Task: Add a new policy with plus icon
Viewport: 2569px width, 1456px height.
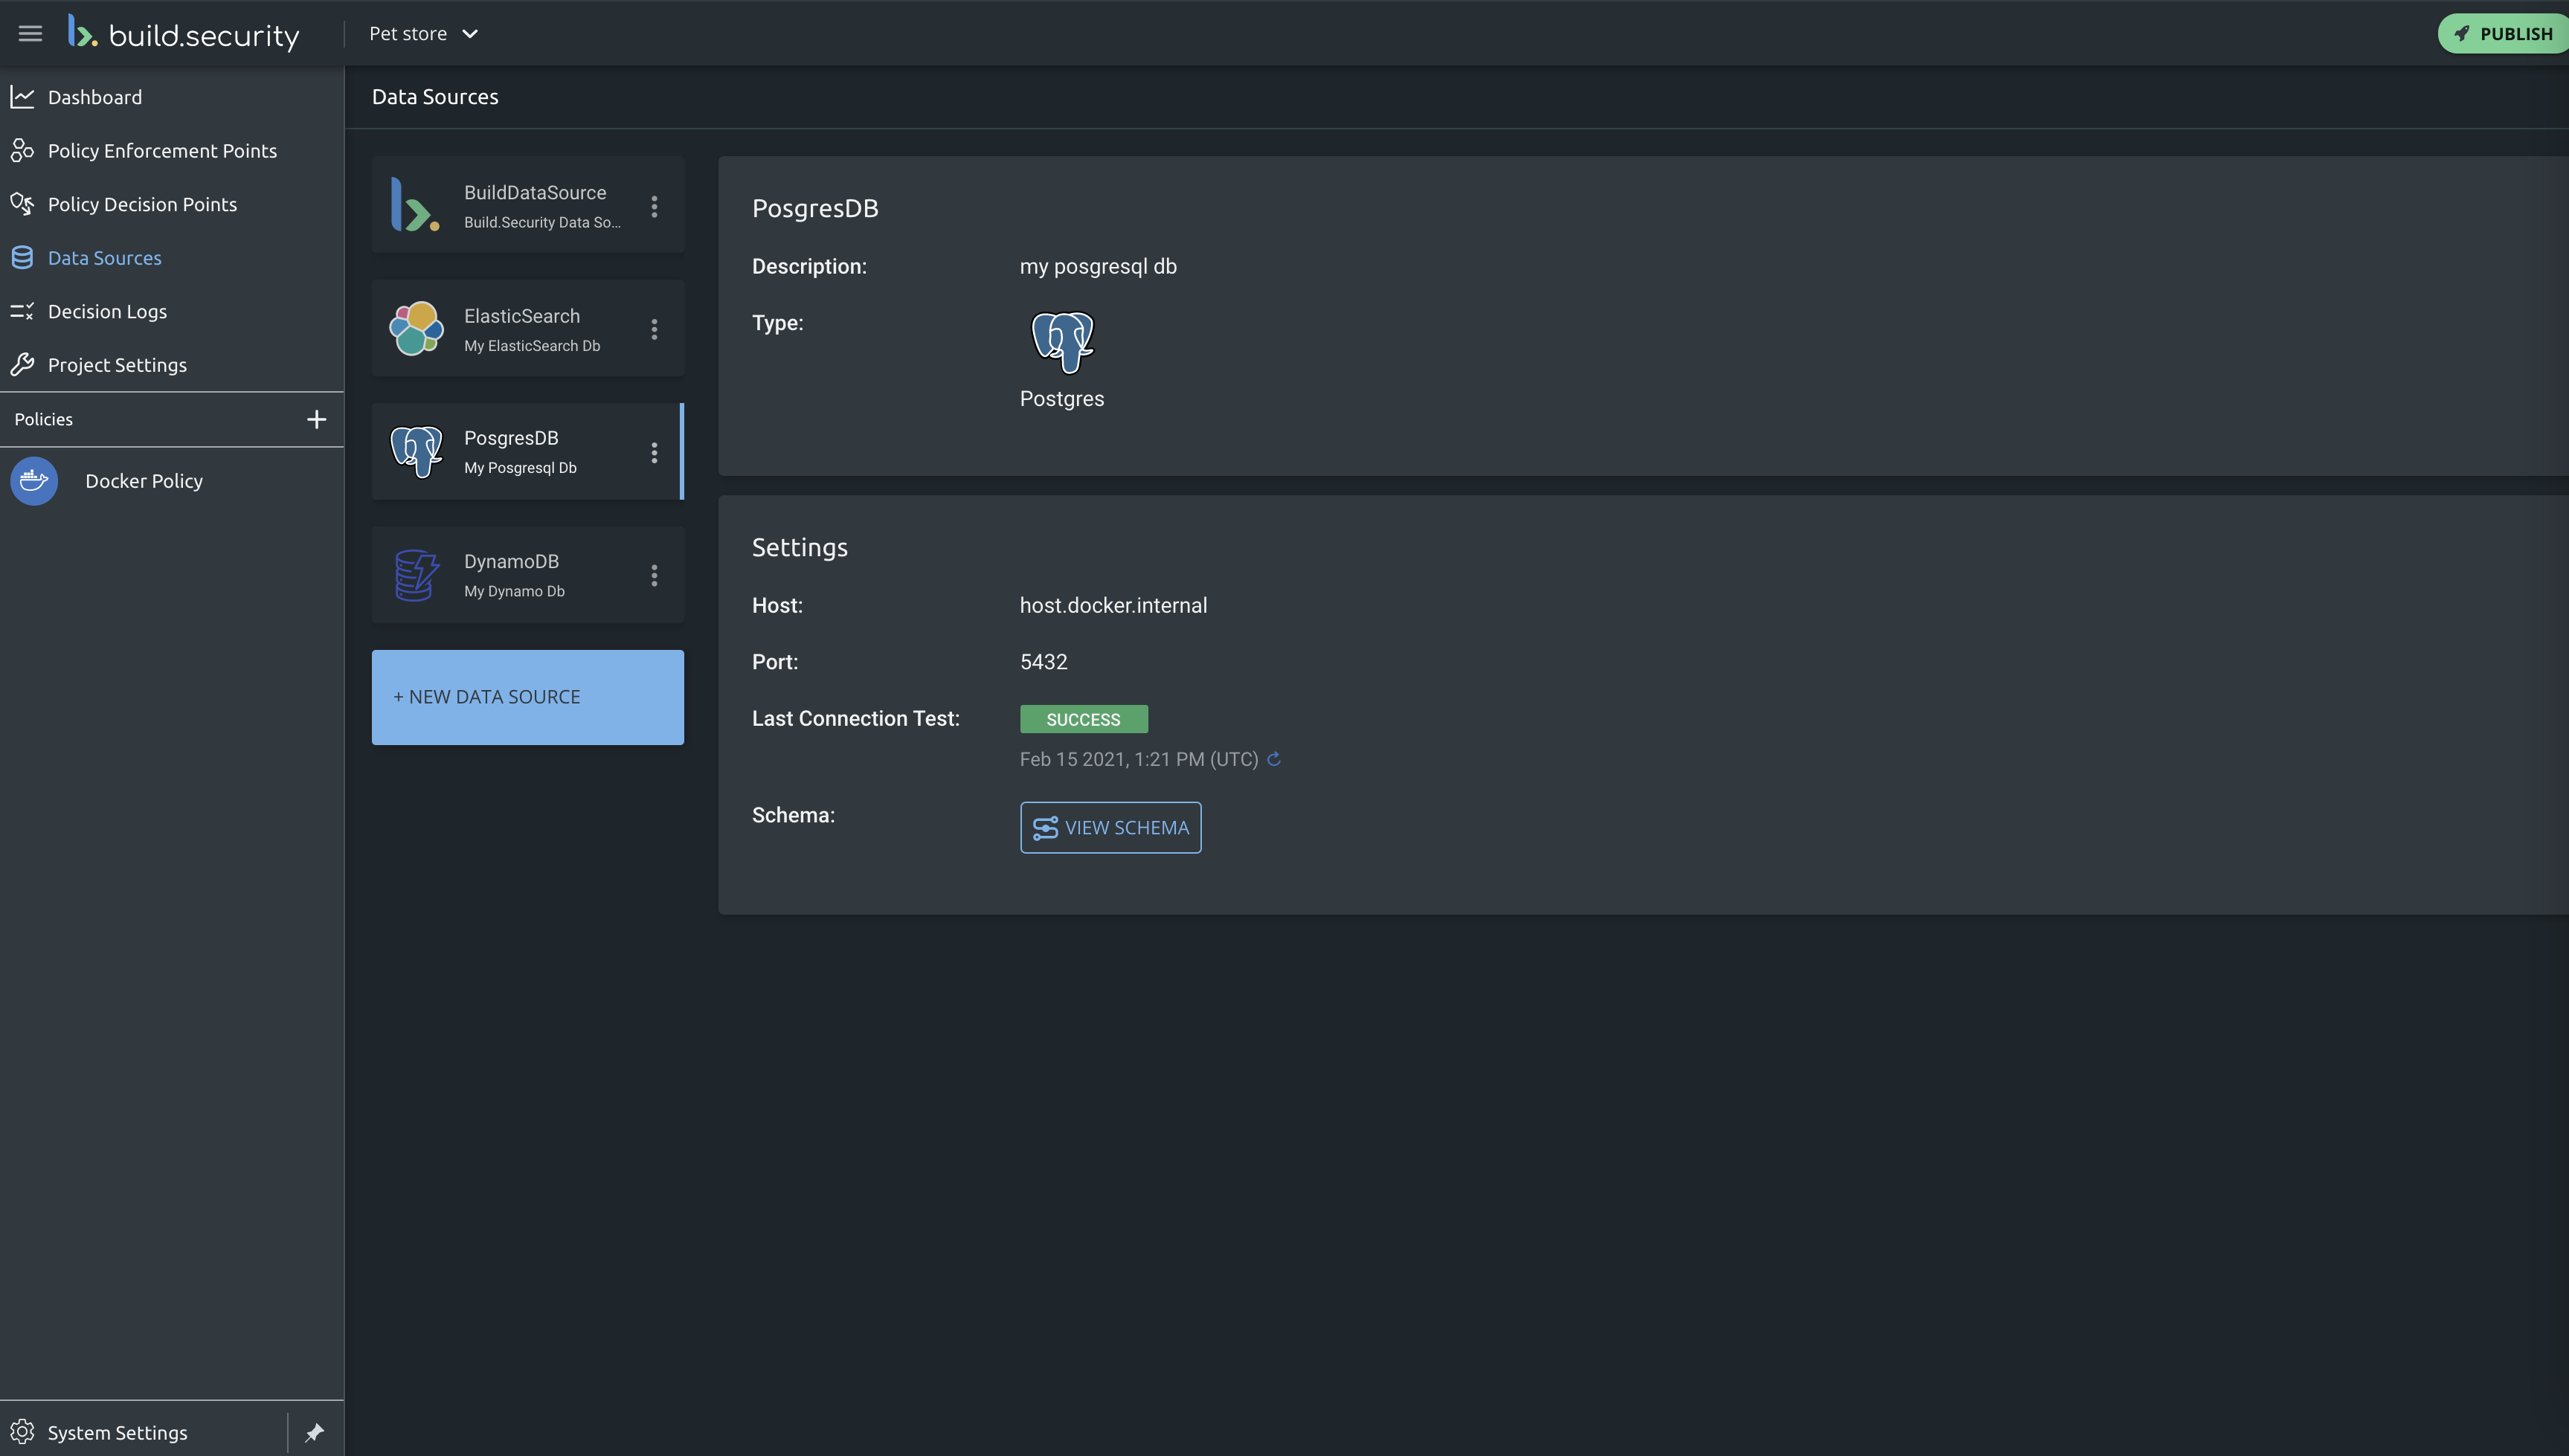Action: tap(316, 419)
